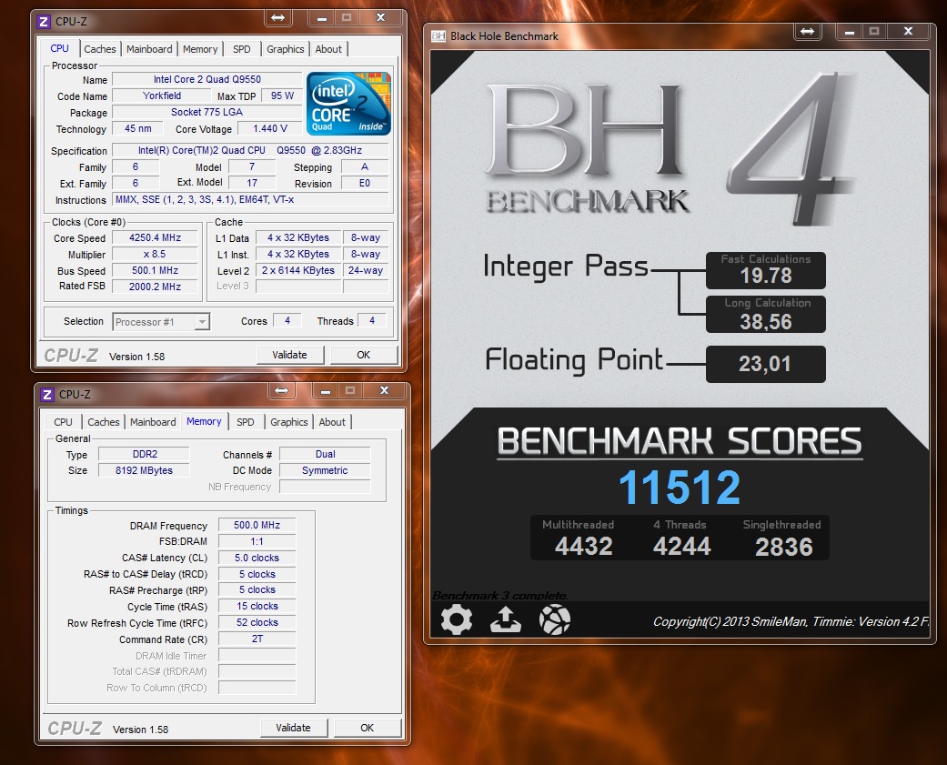Image resolution: width=947 pixels, height=765 pixels.
Task: Click double-arrow button in Black Hole Benchmark title bar
Action: pyautogui.click(x=808, y=32)
